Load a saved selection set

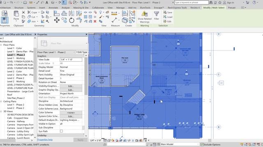tap(168, 17)
